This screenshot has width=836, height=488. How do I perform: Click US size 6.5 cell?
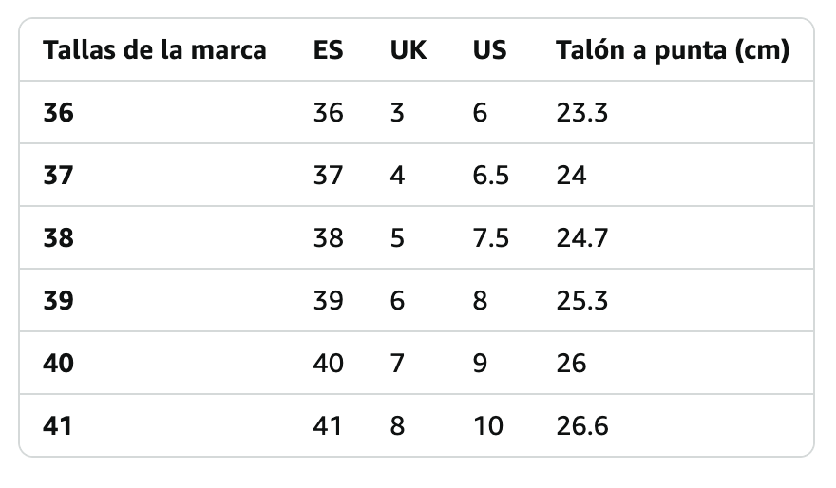tap(490, 176)
